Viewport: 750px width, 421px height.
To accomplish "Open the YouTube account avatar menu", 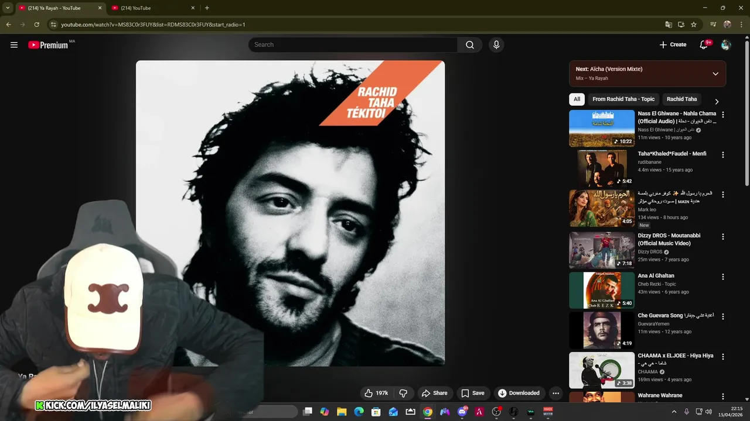I will (x=726, y=44).
